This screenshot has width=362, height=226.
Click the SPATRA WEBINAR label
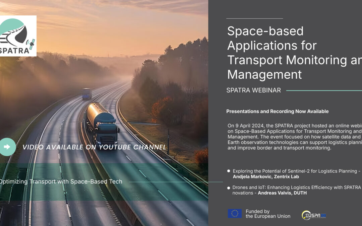(x=253, y=90)
